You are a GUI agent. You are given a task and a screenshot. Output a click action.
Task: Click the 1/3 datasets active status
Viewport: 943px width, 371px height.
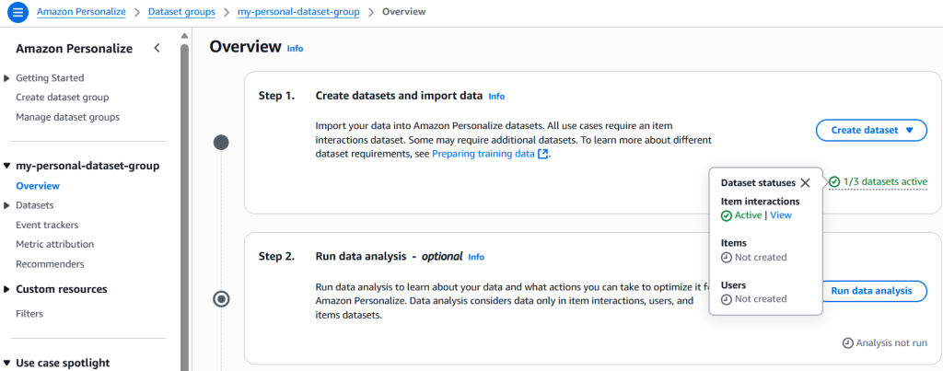pyautogui.click(x=878, y=181)
